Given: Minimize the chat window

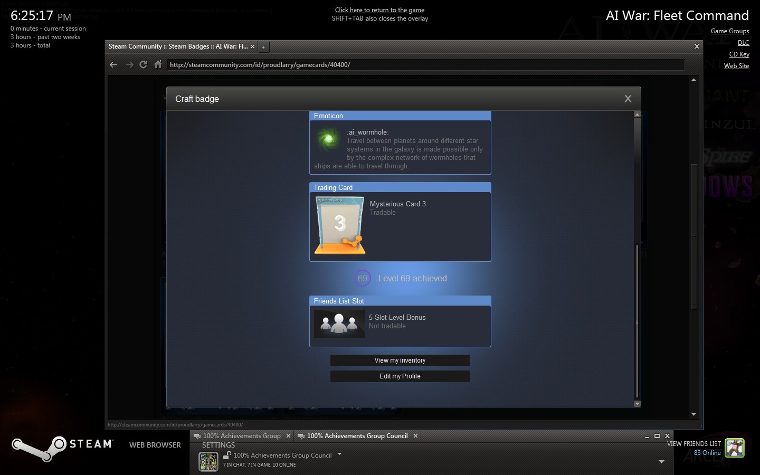Looking at the screenshot, I should pyautogui.click(x=647, y=436).
